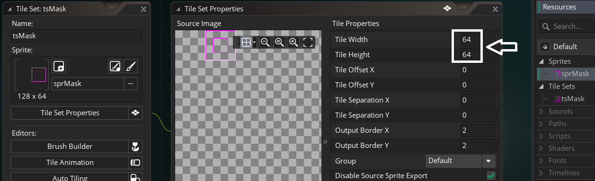This screenshot has height=181, width=595.
Task: Open the edit sprite pencil icon
Action: point(115,66)
